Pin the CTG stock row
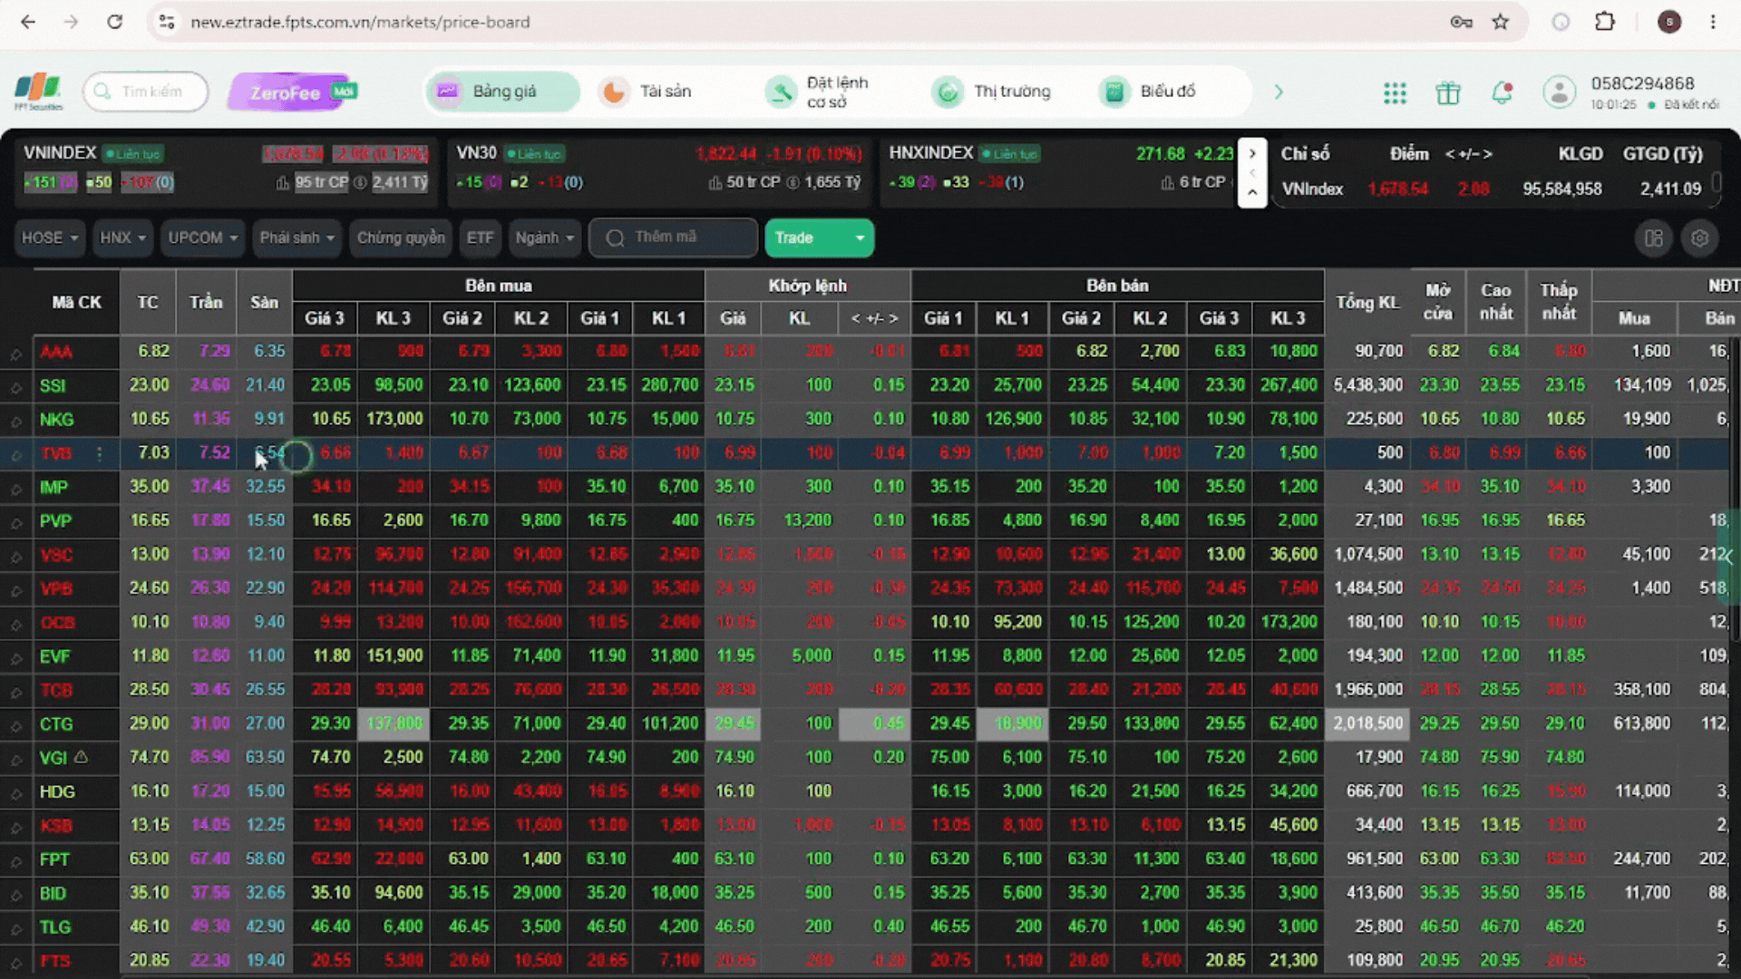The width and height of the screenshot is (1741, 979). [15, 725]
